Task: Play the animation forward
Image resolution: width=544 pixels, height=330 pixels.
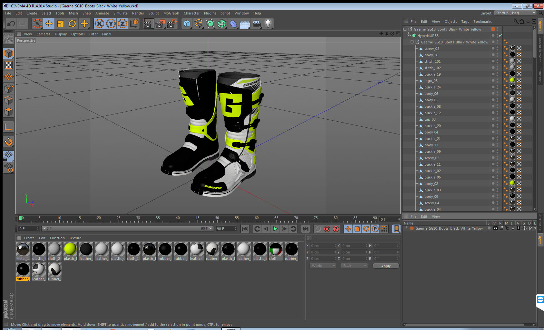Action: (275, 229)
